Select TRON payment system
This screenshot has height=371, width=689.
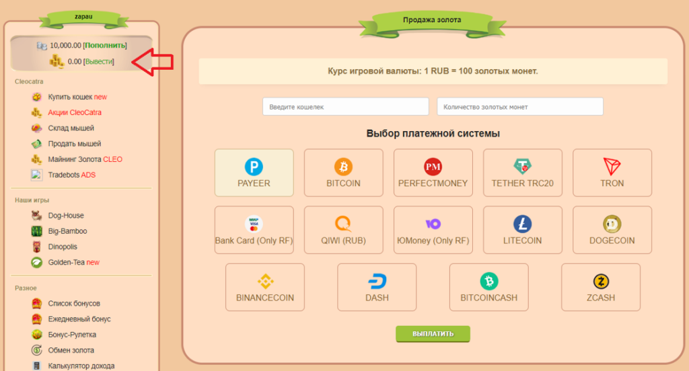(x=612, y=173)
